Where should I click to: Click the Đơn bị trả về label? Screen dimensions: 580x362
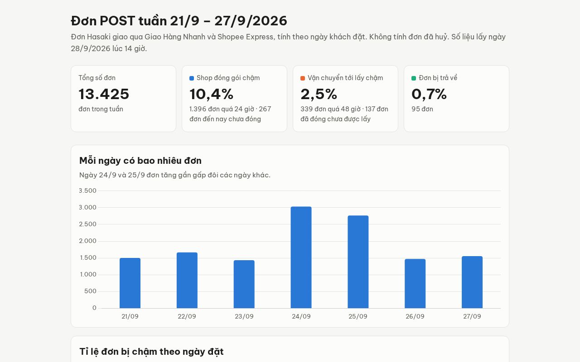click(x=438, y=78)
